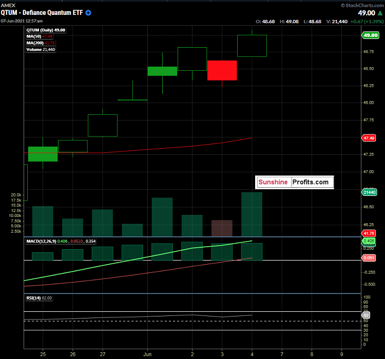385x359 pixels.
Task: Click the high price H: 49.08 value
Action: (x=289, y=22)
